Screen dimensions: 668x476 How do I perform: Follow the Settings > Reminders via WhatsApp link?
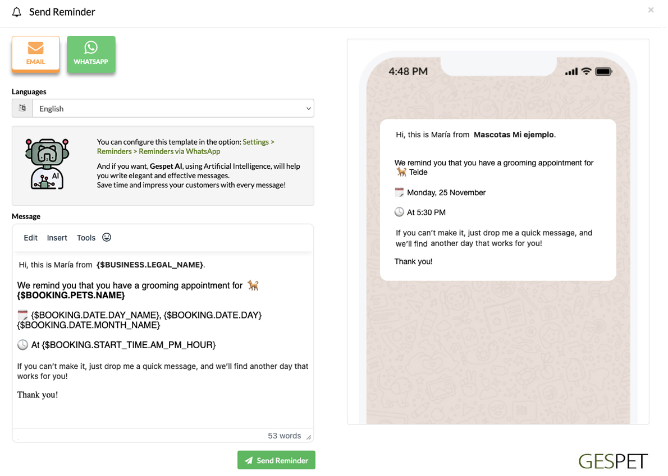coord(186,146)
